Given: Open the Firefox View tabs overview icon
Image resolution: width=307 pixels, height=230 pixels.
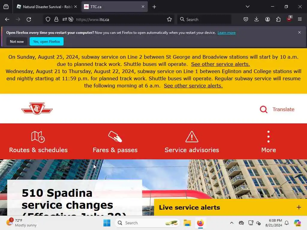Looking at the screenshot, I should (x=6, y=7).
